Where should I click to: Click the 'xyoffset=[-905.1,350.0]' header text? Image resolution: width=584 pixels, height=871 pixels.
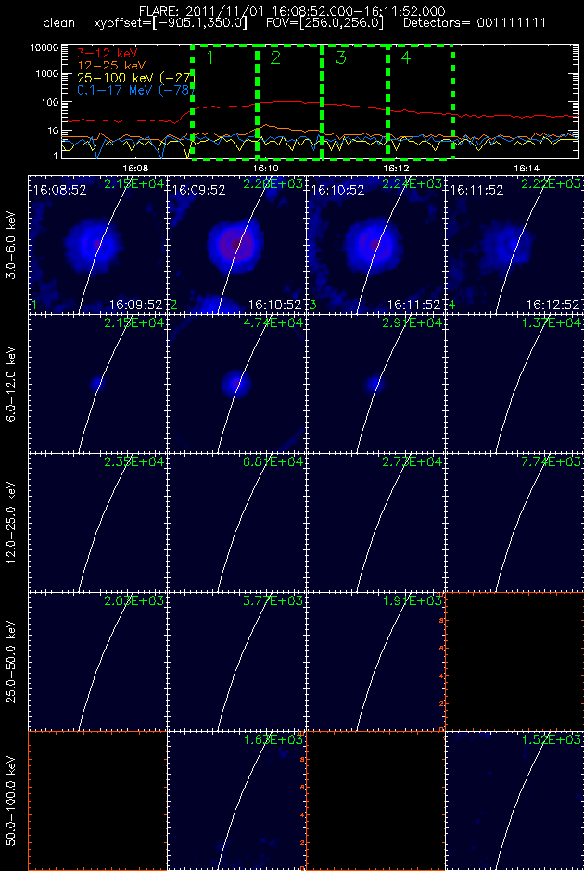click(170, 24)
